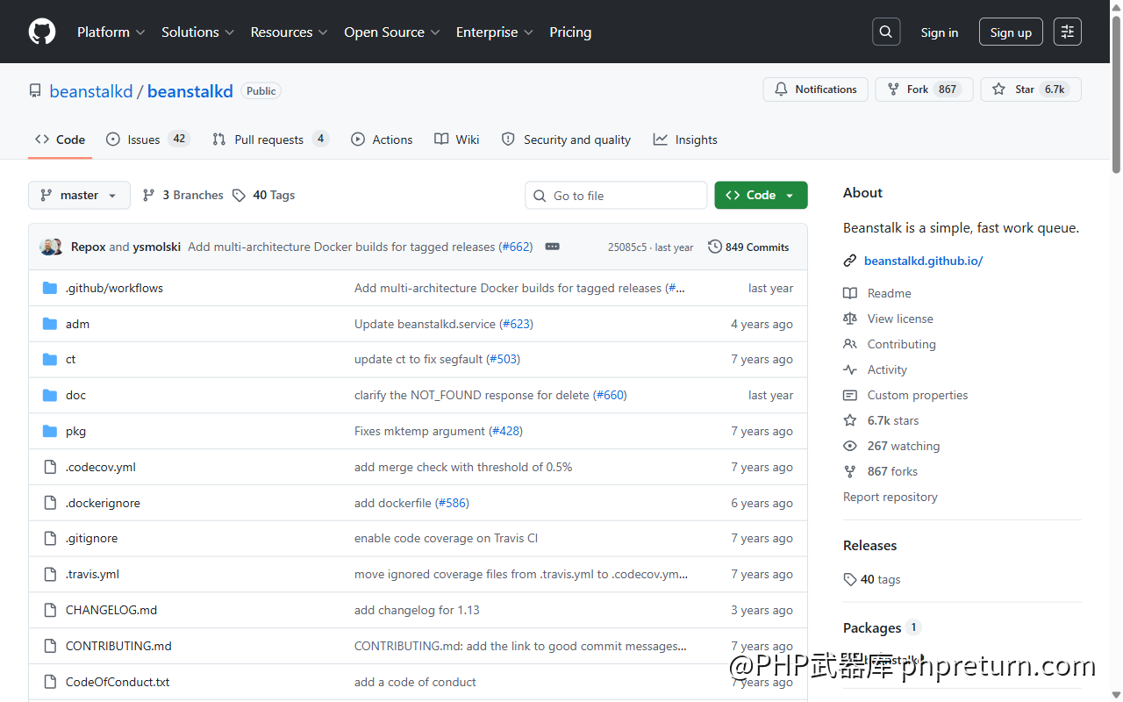Go to the Pricing page

(x=570, y=32)
